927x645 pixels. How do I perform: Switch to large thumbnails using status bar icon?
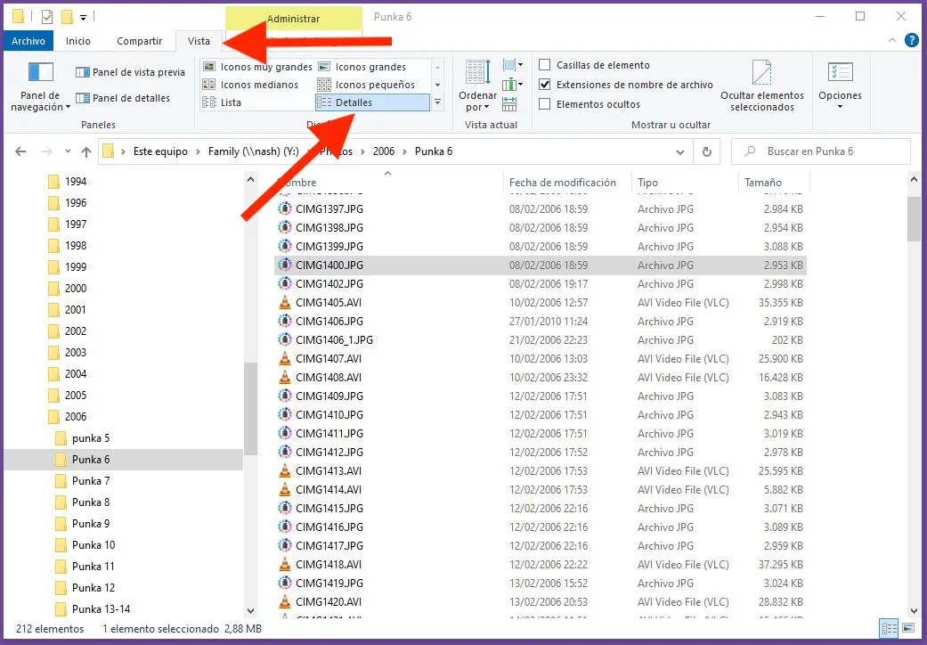[x=907, y=628]
